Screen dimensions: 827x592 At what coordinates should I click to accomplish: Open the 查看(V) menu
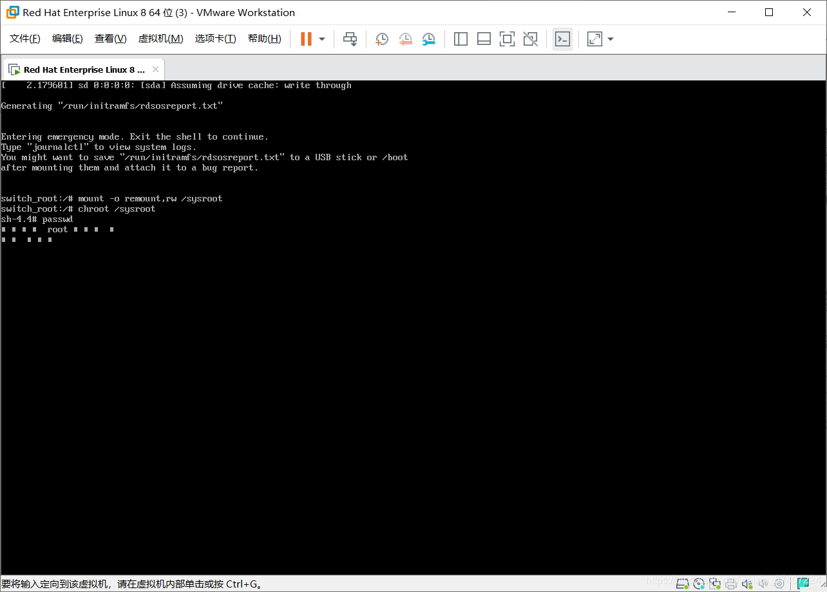point(111,39)
